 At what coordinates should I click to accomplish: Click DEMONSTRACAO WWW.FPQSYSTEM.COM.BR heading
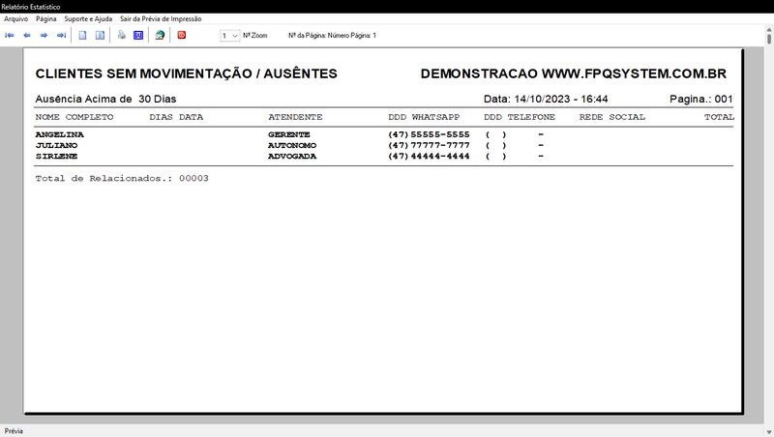[574, 74]
